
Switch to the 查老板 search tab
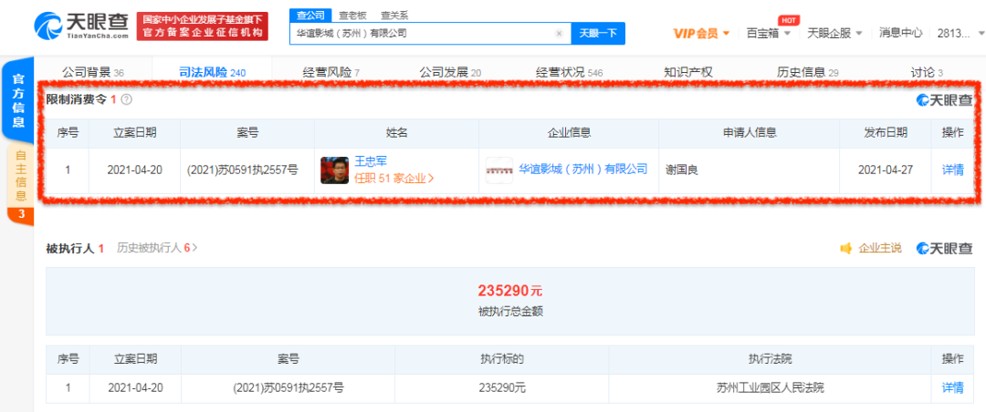352,15
